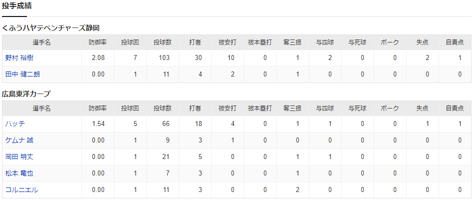The image size is (473, 200).
Task: Select 岡田 明丈's 21 pitch count cell
Action: coord(163,157)
